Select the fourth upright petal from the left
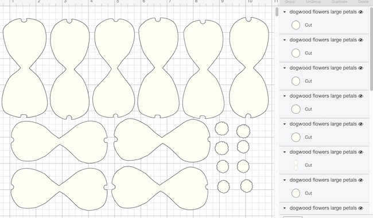The image size is (373, 218). point(158,68)
